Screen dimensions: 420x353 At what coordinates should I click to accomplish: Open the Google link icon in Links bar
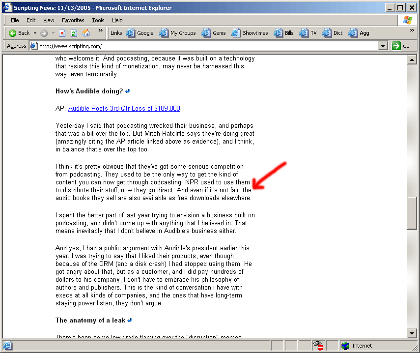click(x=131, y=33)
